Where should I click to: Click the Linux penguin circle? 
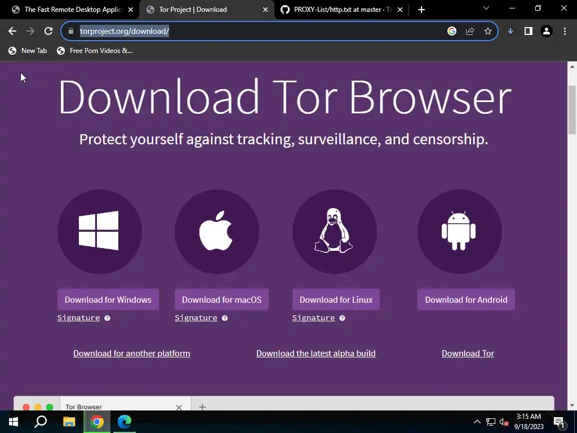335,232
